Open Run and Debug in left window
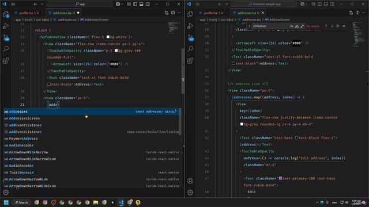Viewport: 369px width, 207px height. point(6,26)
